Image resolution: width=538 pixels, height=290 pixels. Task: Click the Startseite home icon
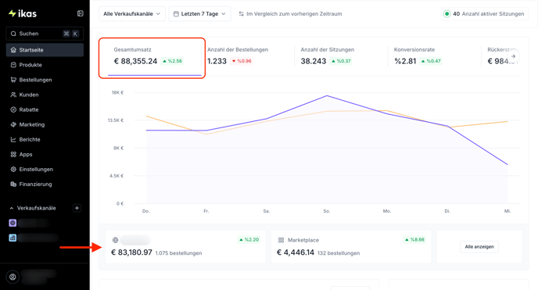click(13, 50)
